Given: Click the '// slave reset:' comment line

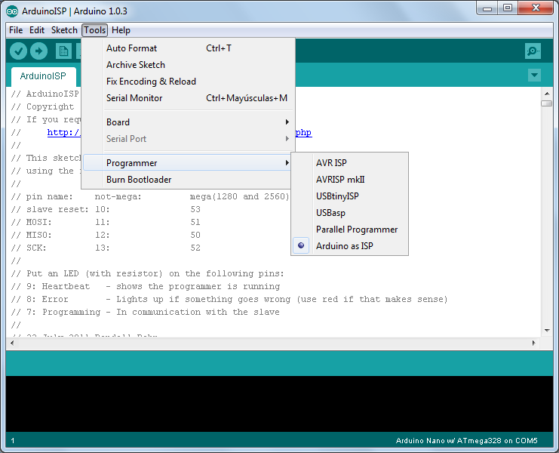Looking at the screenshot, I should coord(106,209).
